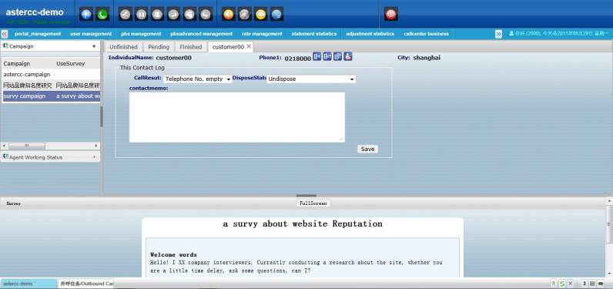The height and width of the screenshot is (289, 613).
Task: Click the first gray icon after green phone
Action: pyautogui.click(x=125, y=15)
